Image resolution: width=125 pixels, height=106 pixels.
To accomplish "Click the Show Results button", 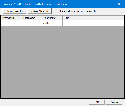I will pyautogui.click(x=14, y=11).
